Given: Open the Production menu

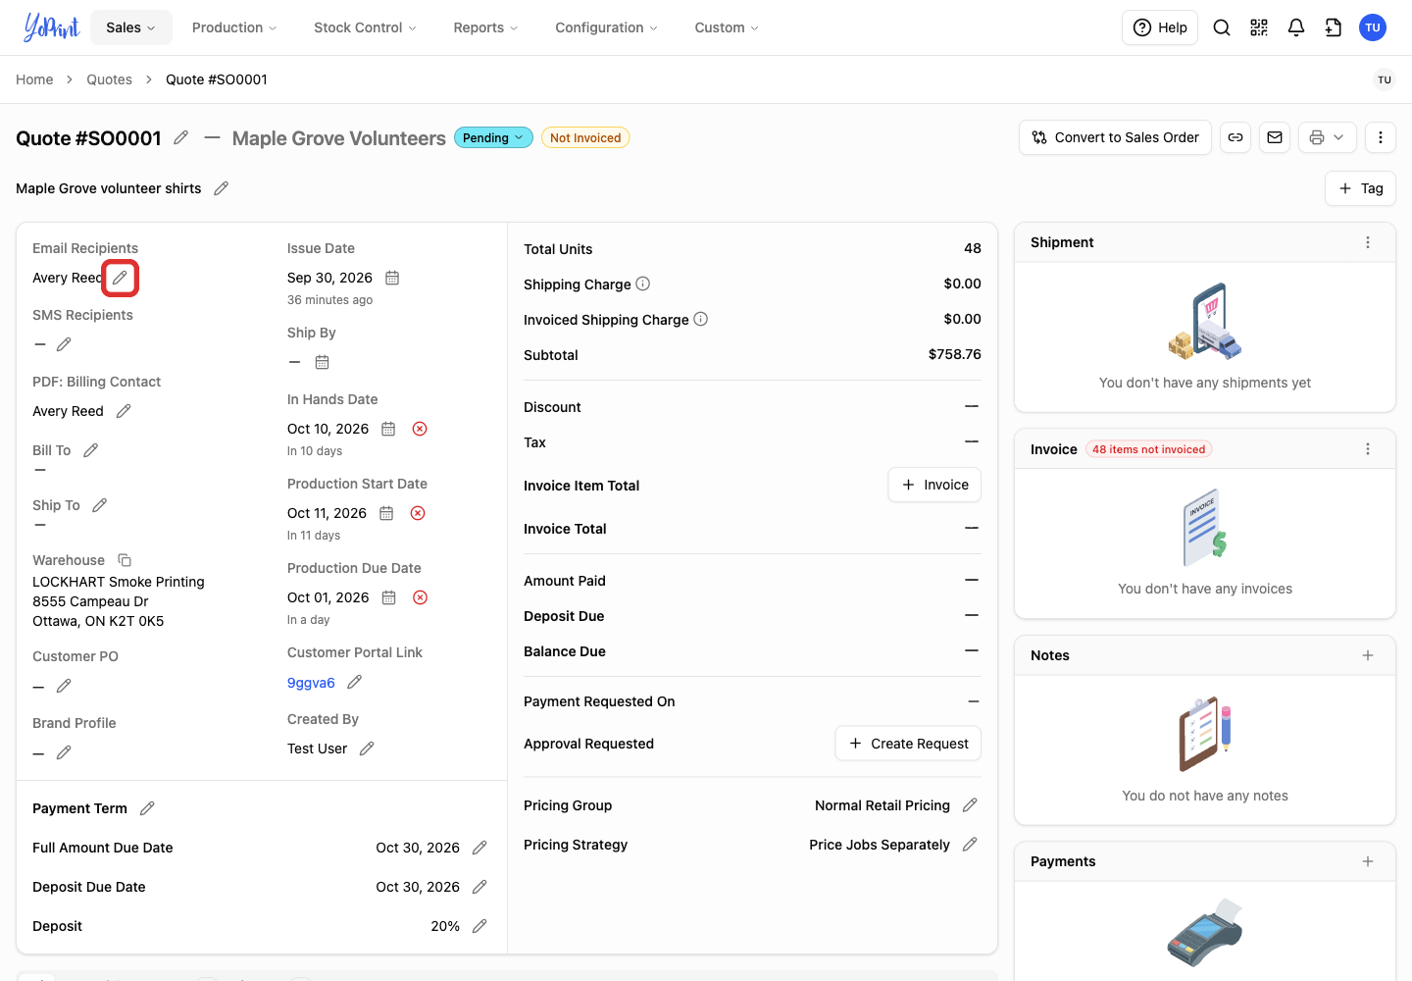Looking at the screenshot, I should [x=234, y=27].
